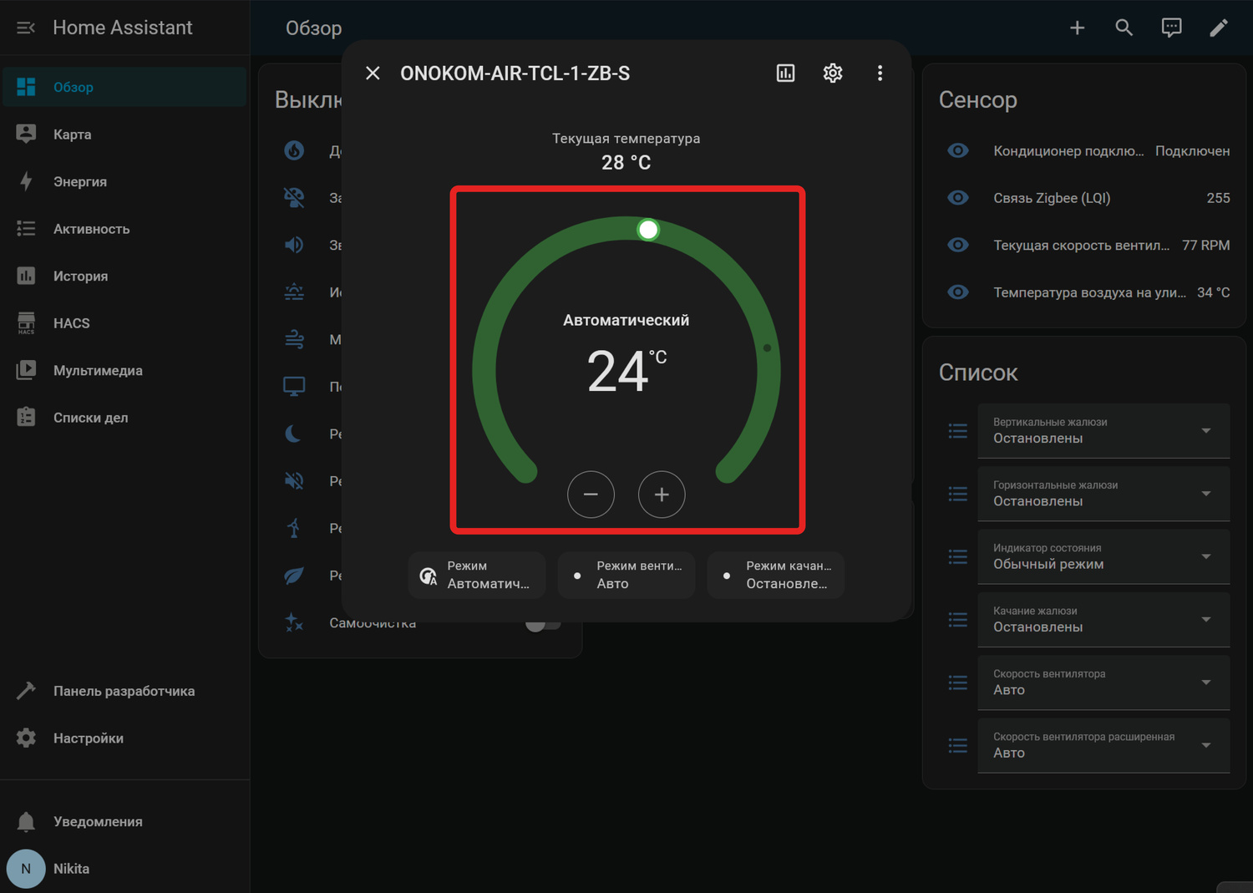Click the eye icon for Текущая скорость вентилятора

click(958, 245)
